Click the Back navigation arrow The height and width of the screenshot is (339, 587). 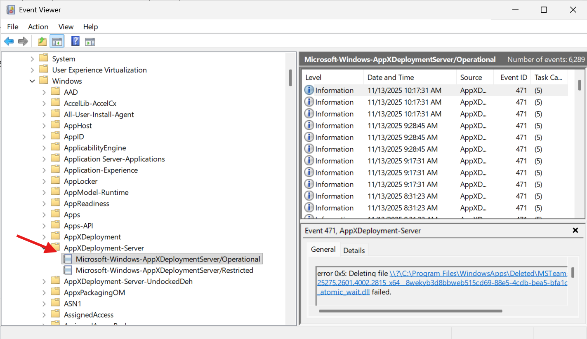click(x=9, y=41)
